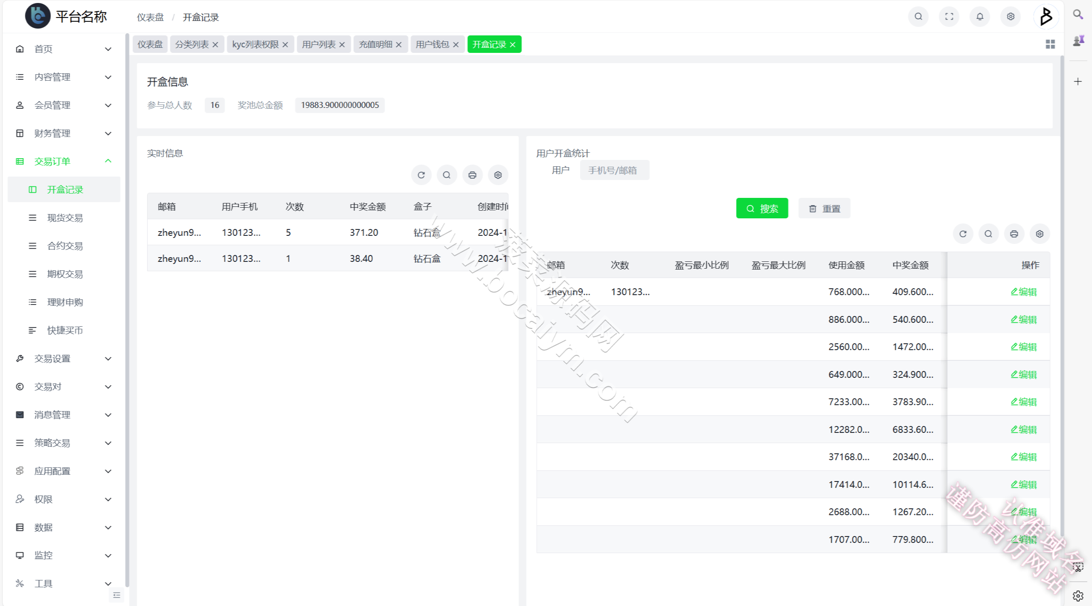Click the 重置 button
The image size is (1092, 606).
tap(824, 209)
